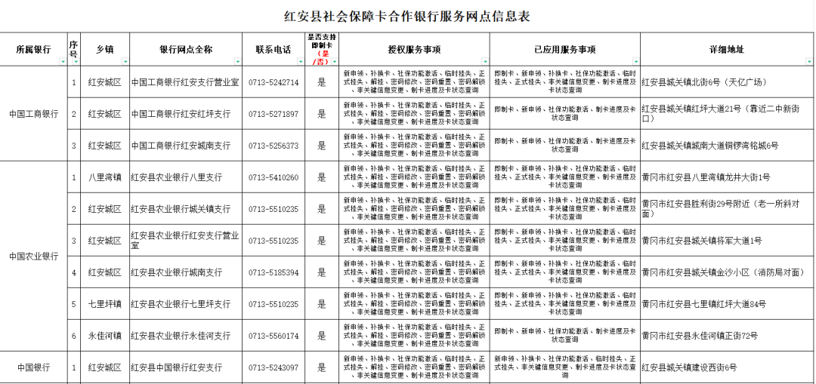This screenshot has width=816, height=384.
Task: Click address 黄冈市红安县城关镇金沙小区（消防局对面）
Action: [x=728, y=272]
